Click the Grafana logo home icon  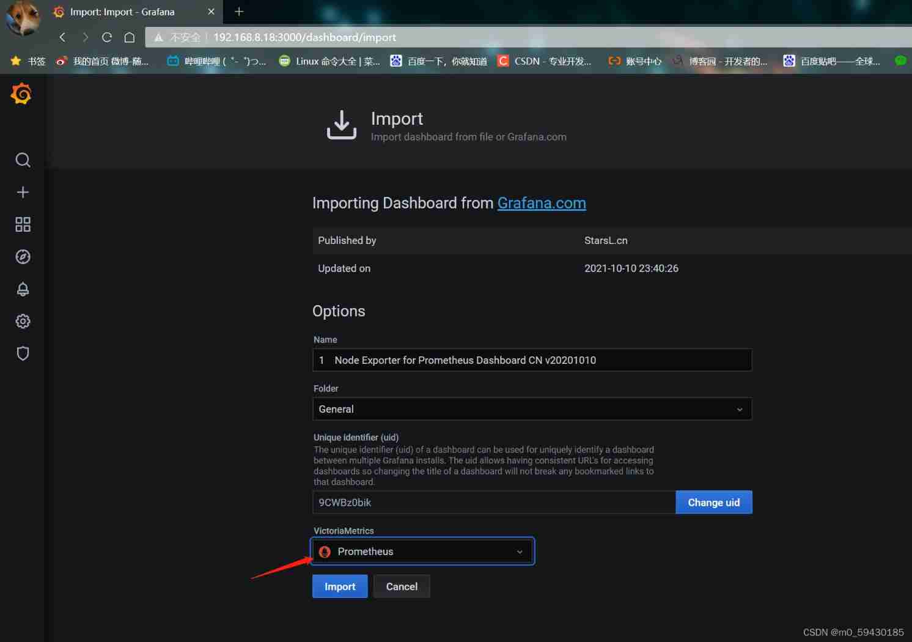tap(21, 94)
